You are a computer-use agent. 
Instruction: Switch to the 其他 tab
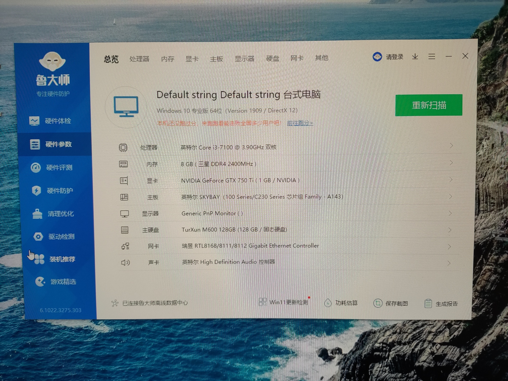coord(322,58)
